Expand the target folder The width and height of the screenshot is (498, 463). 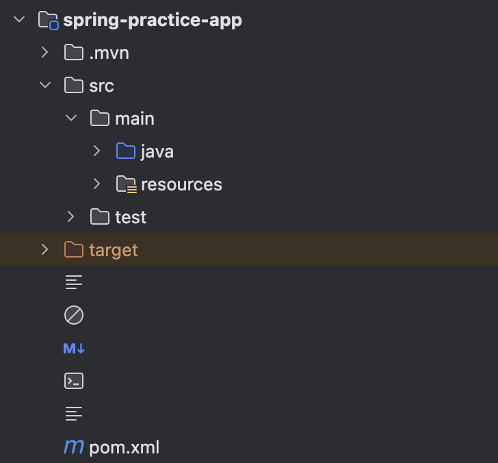coord(45,250)
